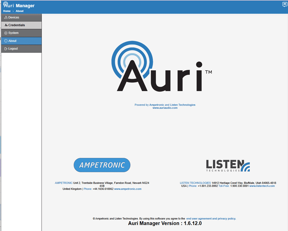This screenshot has height=231, width=288.
Task: Open the www.ampetronic.com link
Action: (x=128, y=189)
